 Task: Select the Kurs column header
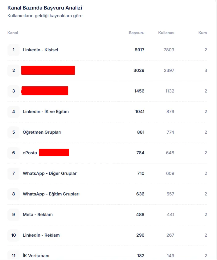(203, 33)
